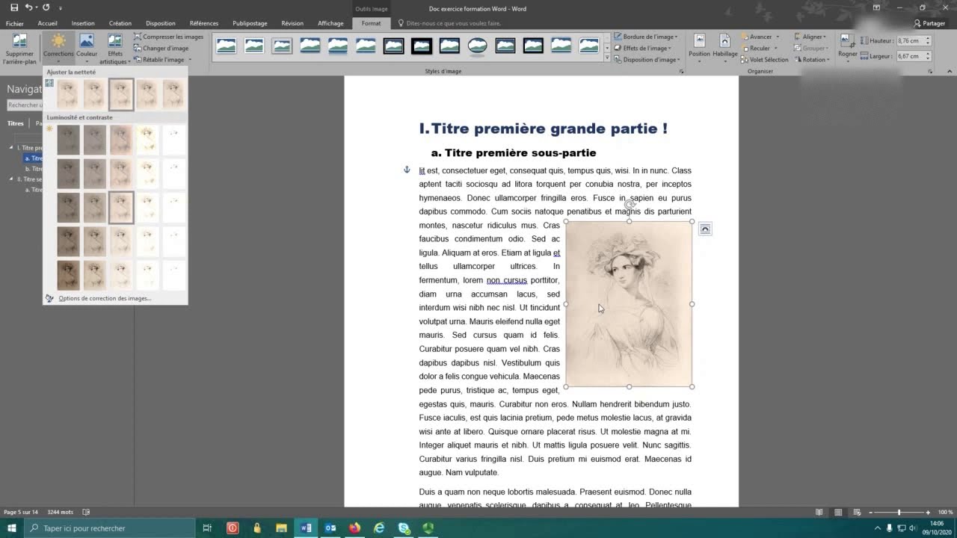Select bottom-left high contrast dark preset
Image resolution: width=957 pixels, height=538 pixels.
click(68, 275)
